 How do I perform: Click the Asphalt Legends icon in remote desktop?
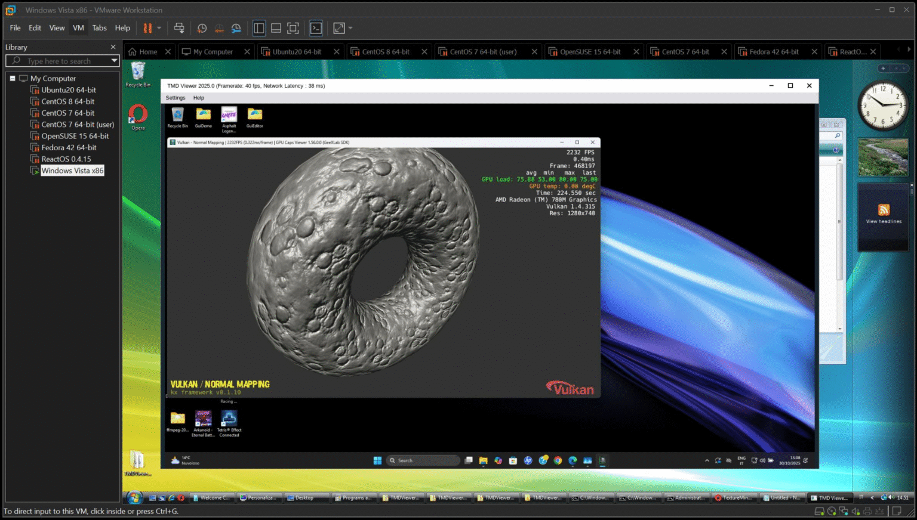click(229, 119)
